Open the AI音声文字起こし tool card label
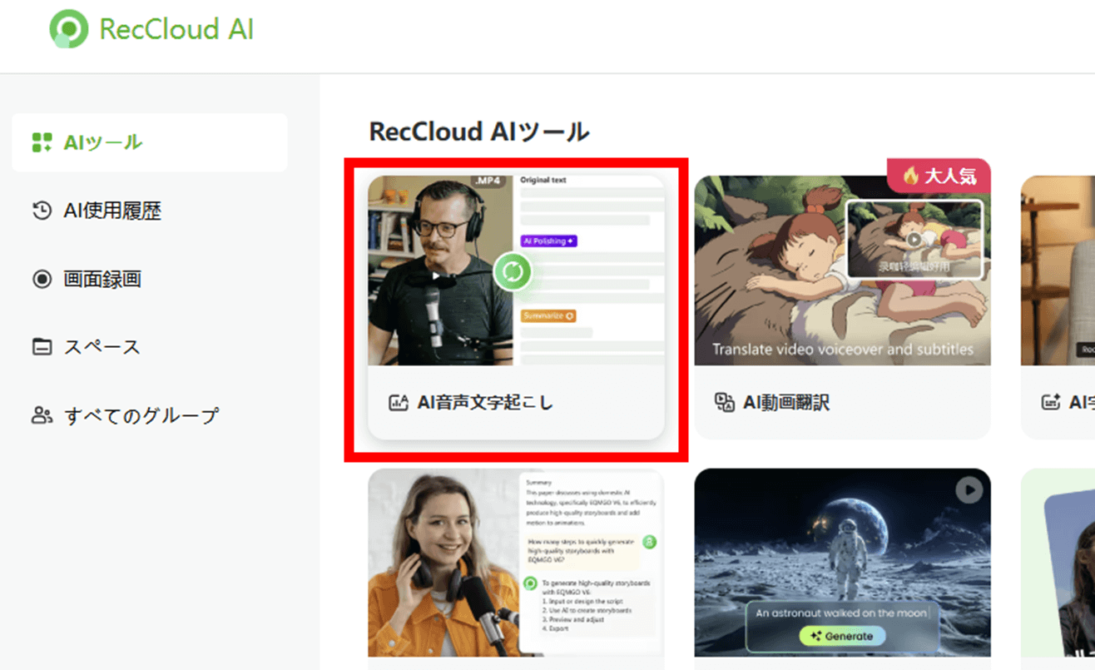Screen dimensions: 1095x670 pyautogui.click(x=485, y=403)
